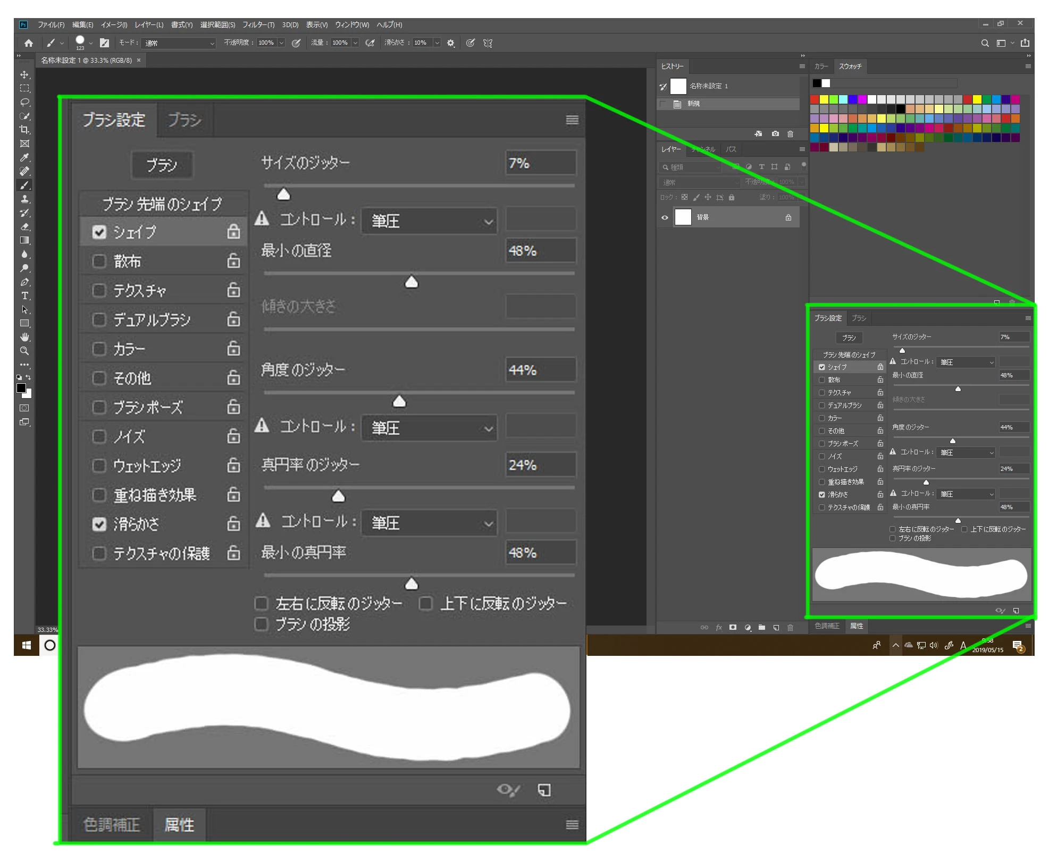Open smoothing options gear icon
This screenshot has height=861, width=1049.
point(451,43)
